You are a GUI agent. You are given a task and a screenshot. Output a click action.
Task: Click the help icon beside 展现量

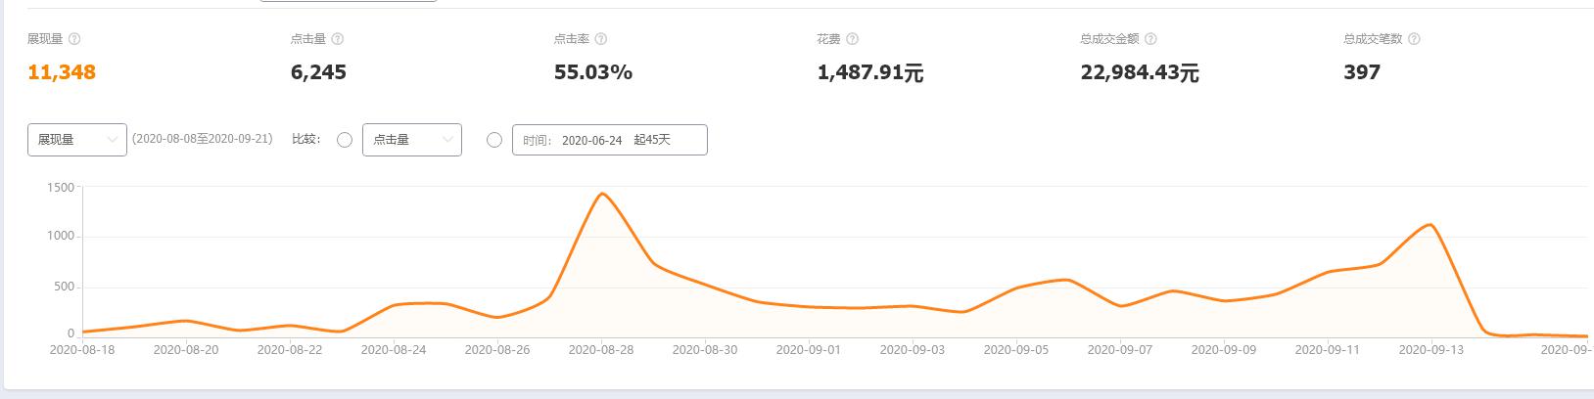click(74, 39)
